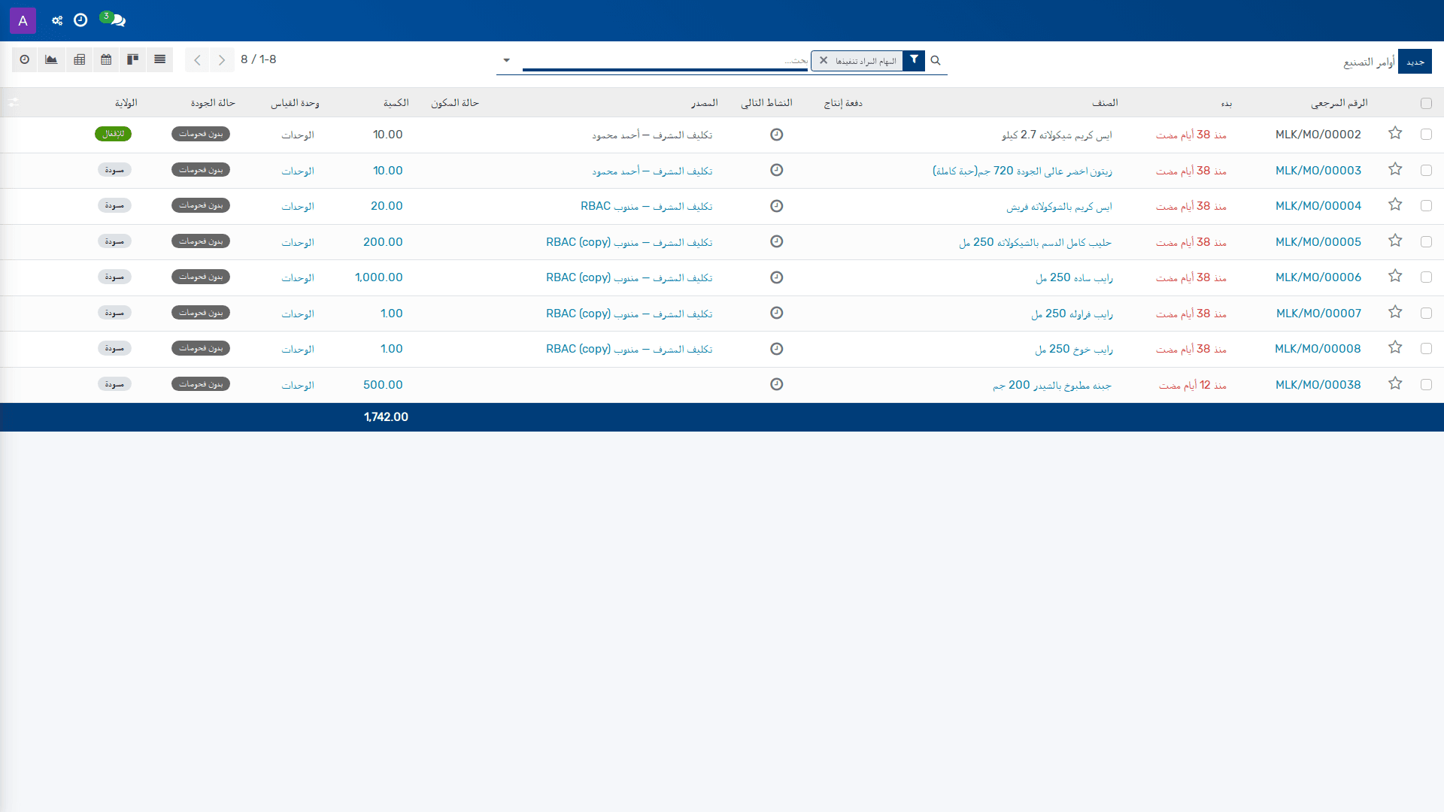Click the للإقفال green status badge

pos(114,134)
